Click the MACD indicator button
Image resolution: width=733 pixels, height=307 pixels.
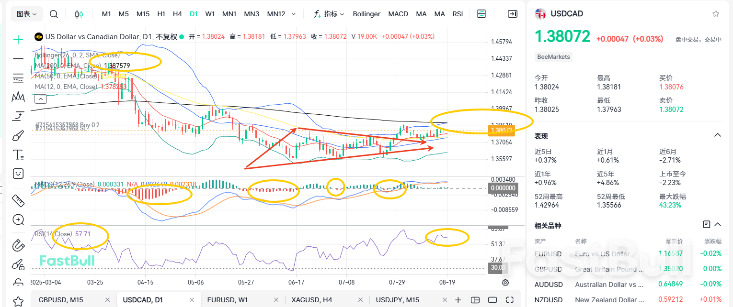coord(398,14)
